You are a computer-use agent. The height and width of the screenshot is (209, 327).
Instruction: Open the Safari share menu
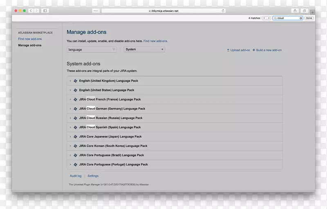pyautogui.click(x=295, y=11)
